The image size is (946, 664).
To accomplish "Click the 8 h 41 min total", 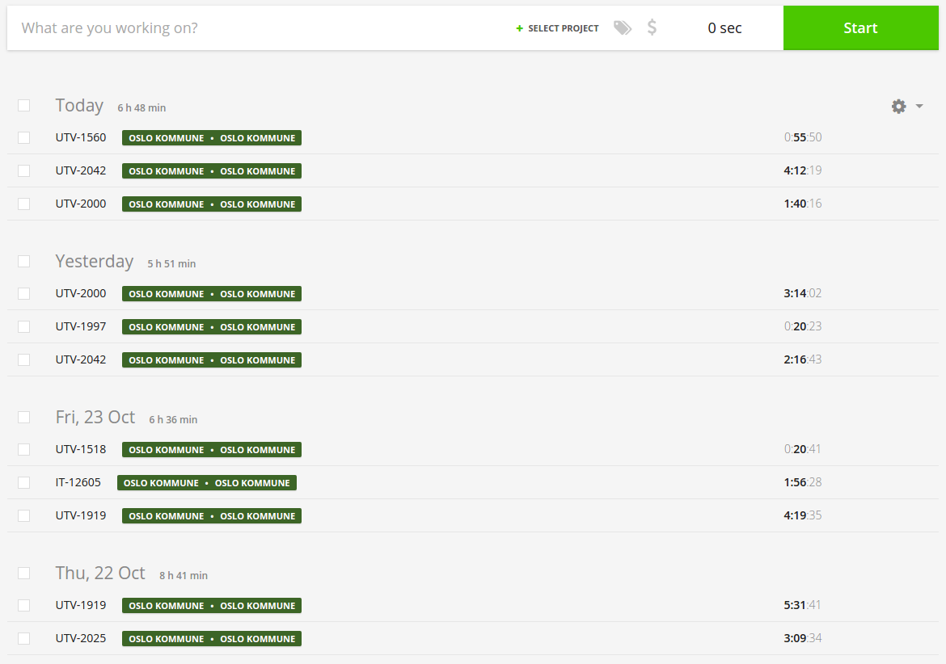I will coord(184,576).
